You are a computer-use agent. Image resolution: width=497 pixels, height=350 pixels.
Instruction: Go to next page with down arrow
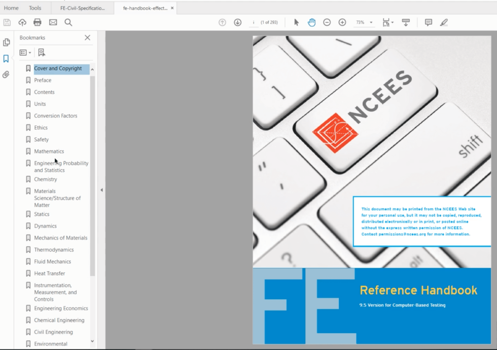tap(237, 22)
